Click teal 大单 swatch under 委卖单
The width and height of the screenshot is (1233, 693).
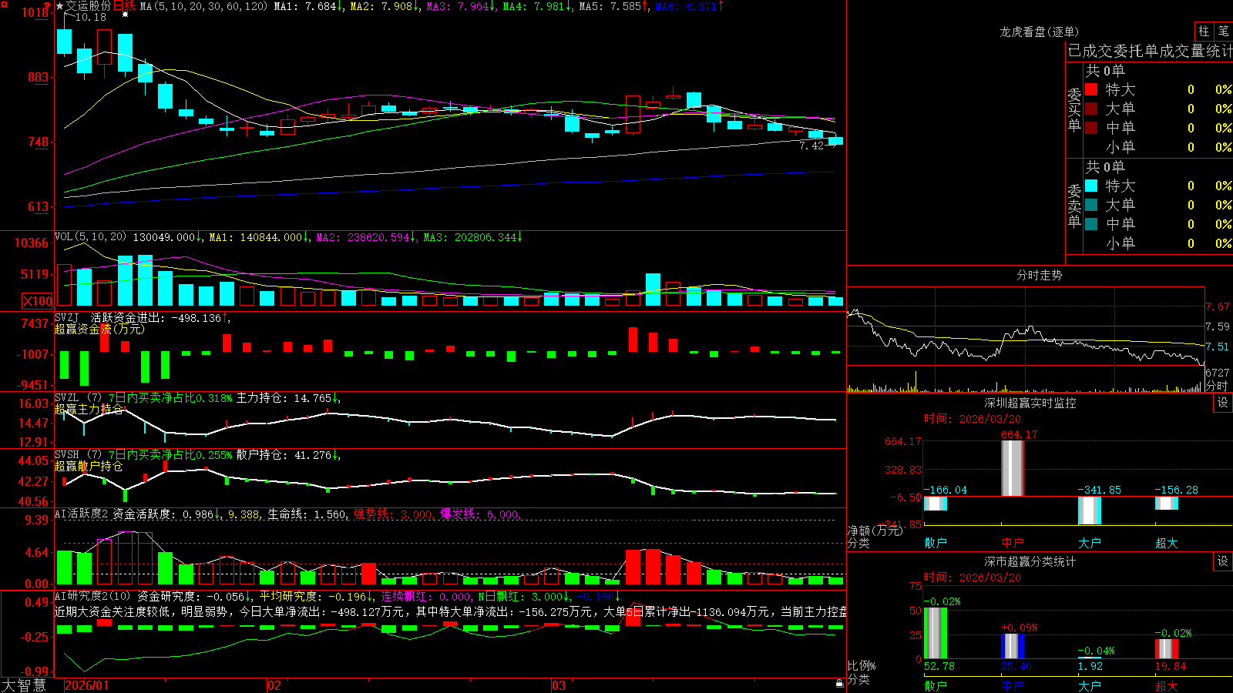1091,205
